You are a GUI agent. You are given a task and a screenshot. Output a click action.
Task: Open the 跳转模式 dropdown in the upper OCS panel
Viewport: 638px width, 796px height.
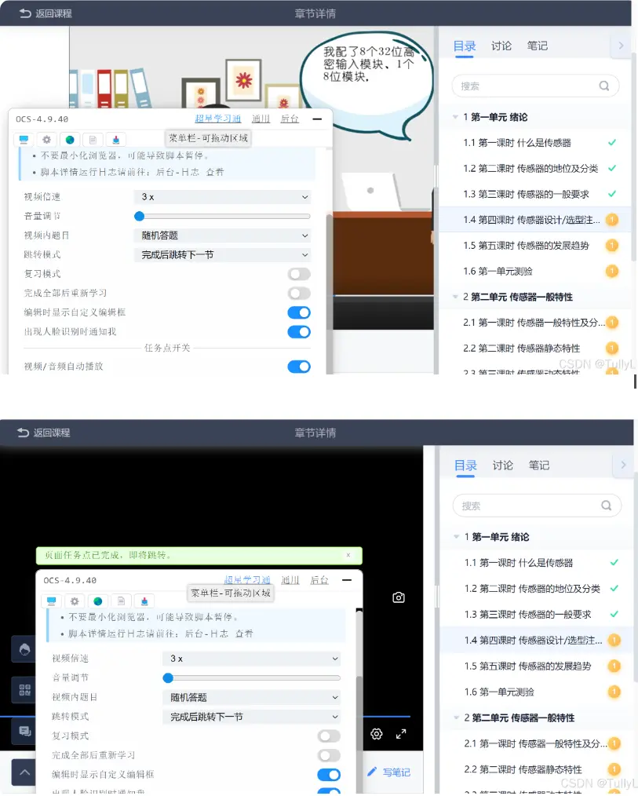pyautogui.click(x=222, y=255)
